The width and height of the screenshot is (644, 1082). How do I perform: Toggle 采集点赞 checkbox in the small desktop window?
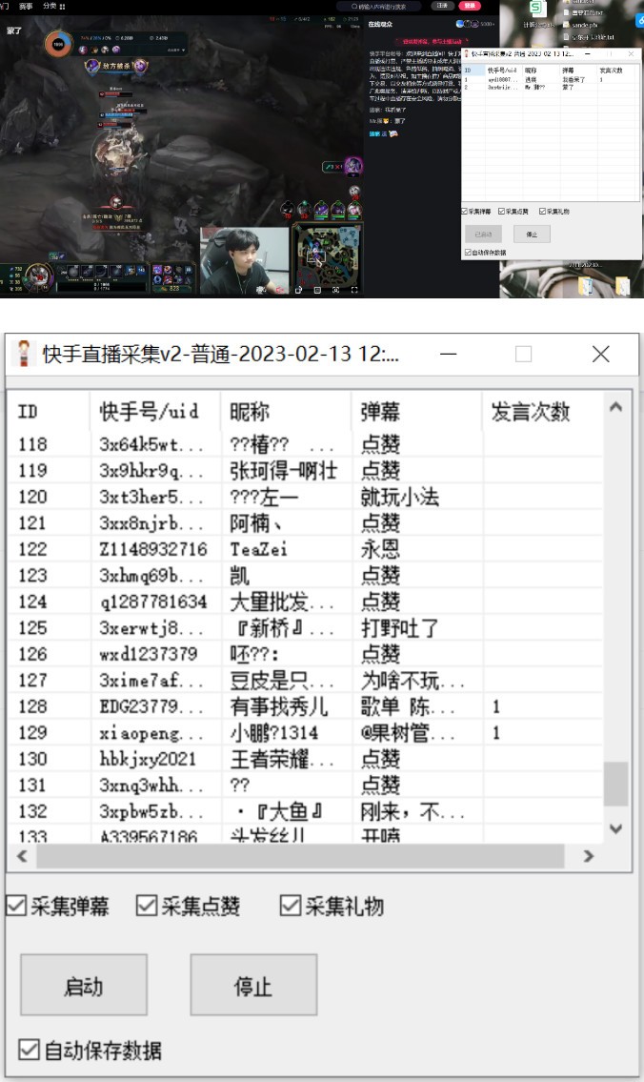pos(501,211)
